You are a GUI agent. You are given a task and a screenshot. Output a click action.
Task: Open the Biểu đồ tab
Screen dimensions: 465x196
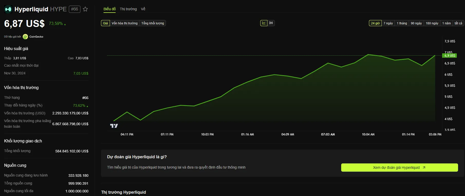tap(110, 9)
